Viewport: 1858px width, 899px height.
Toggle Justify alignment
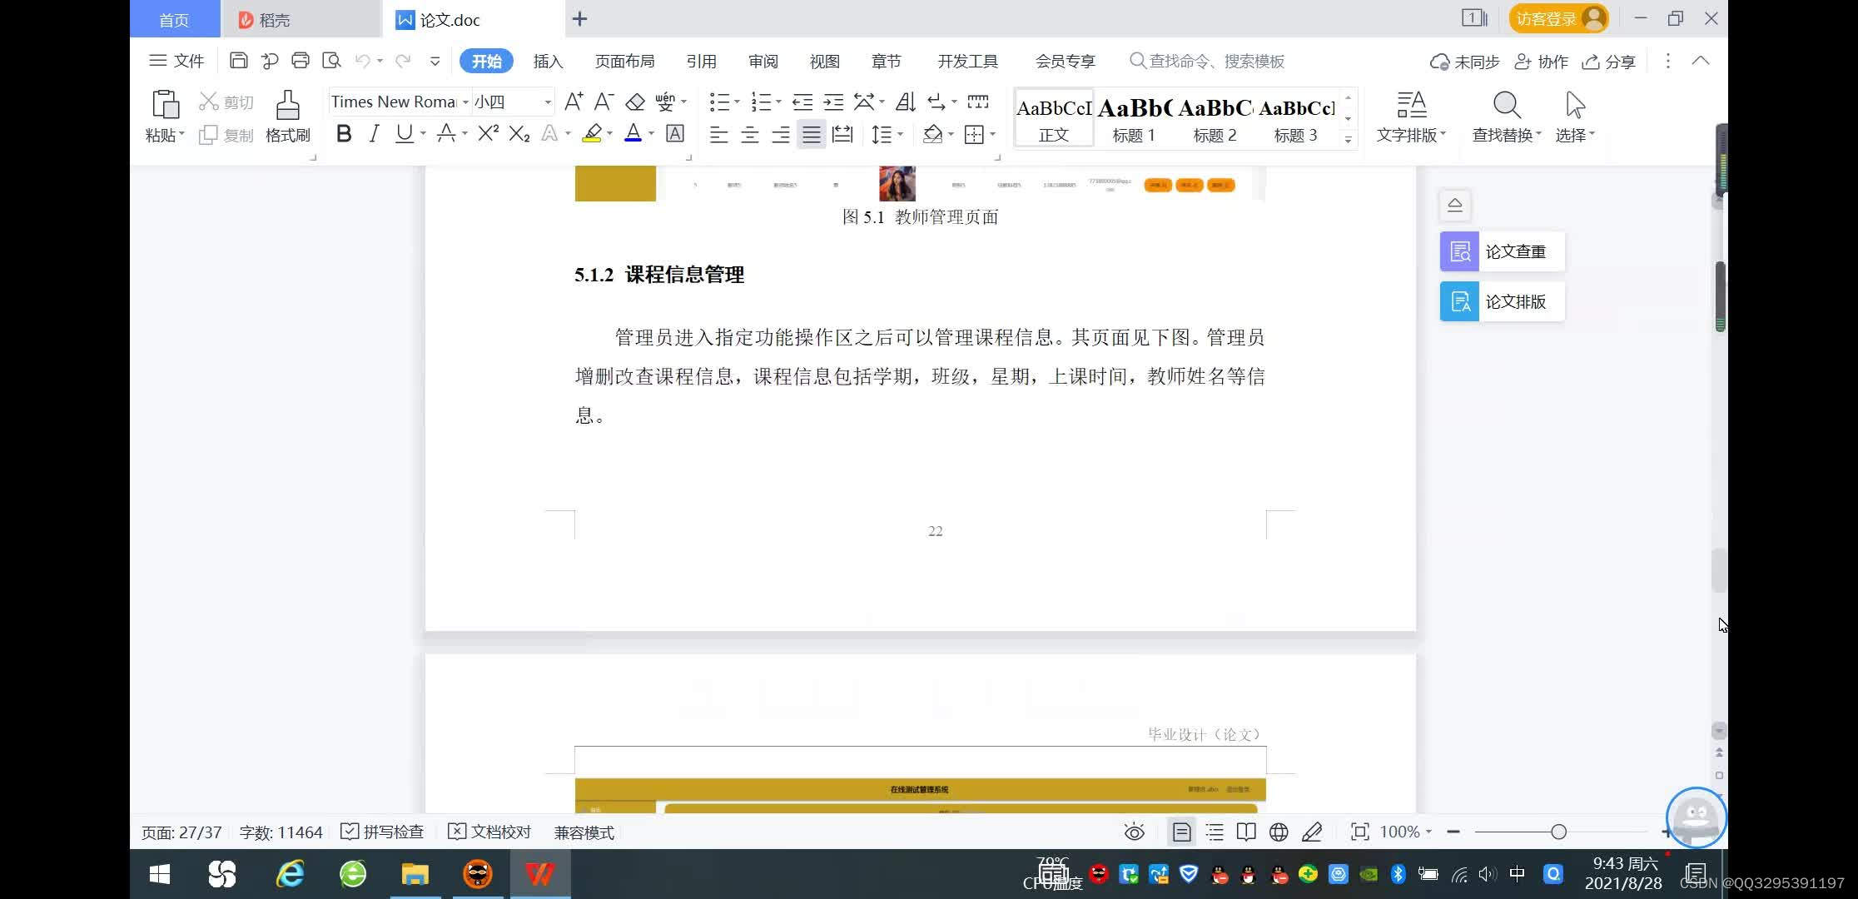[811, 134]
